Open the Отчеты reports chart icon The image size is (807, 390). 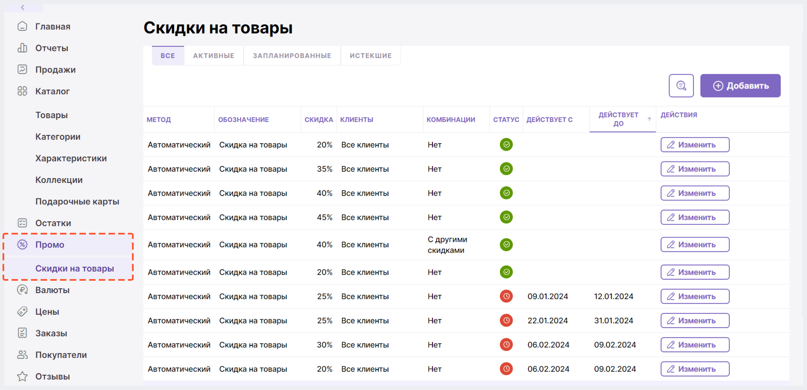click(22, 48)
